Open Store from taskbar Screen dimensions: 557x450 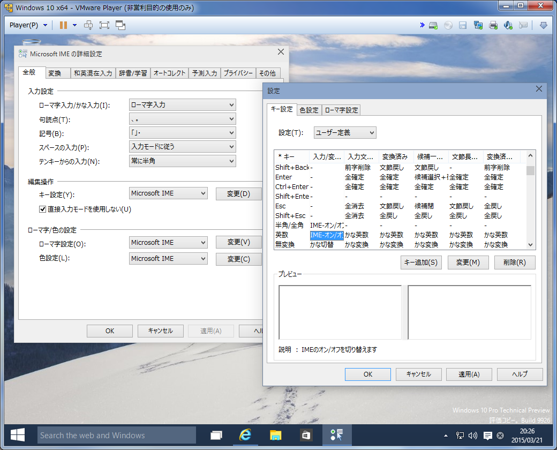click(x=305, y=435)
